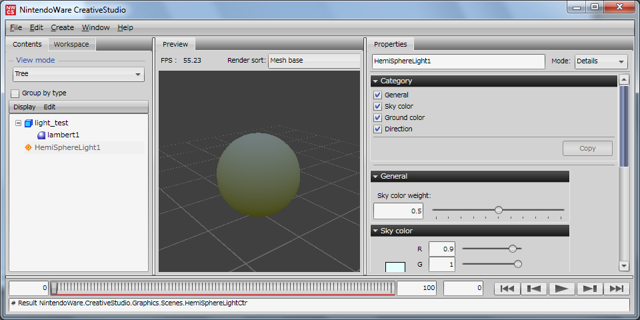
Task: Step forward one frame
Action: [x=589, y=289]
